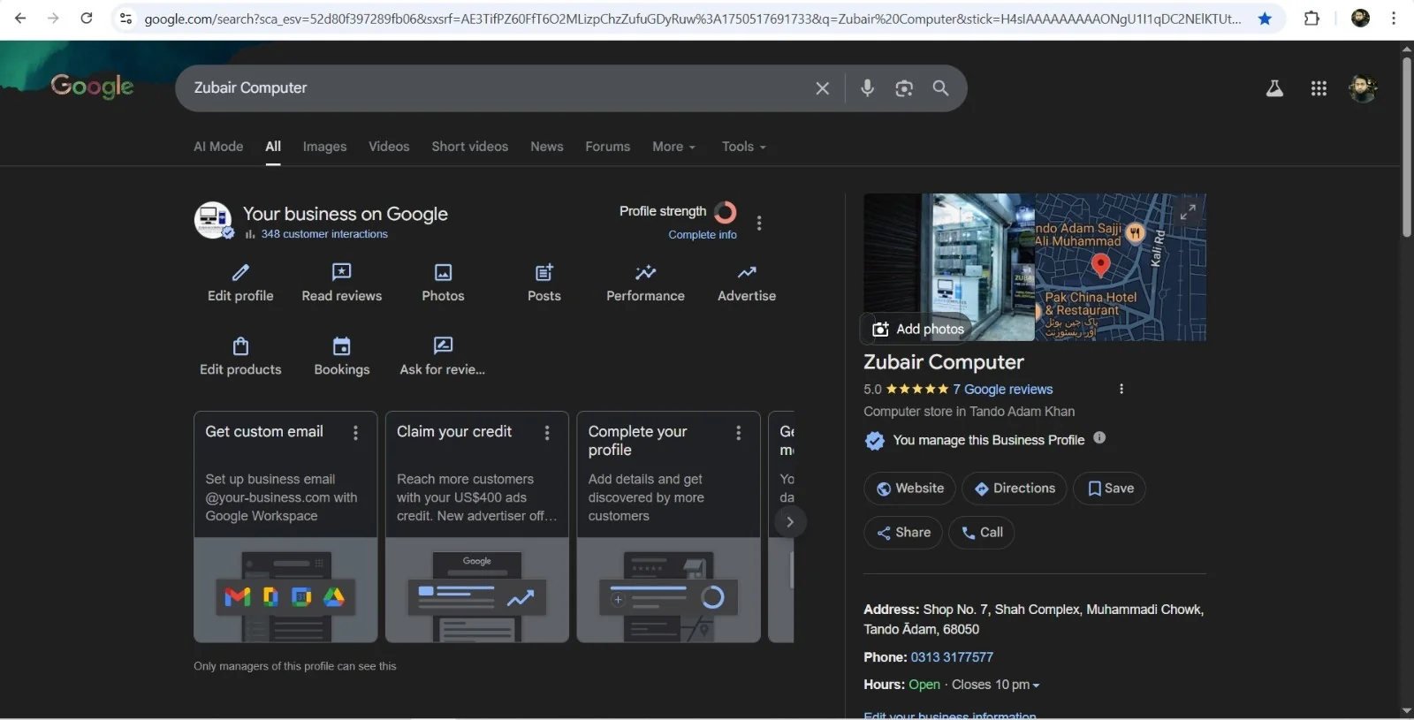The image size is (1414, 720).
Task: Open Google account avatar
Action: [1363, 88]
